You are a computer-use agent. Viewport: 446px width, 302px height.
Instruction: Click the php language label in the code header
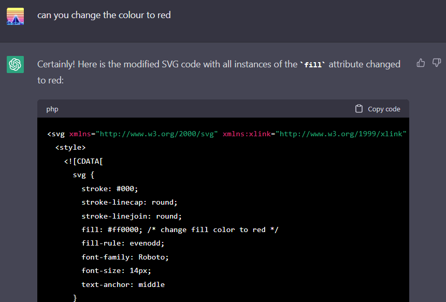pyautogui.click(x=52, y=109)
